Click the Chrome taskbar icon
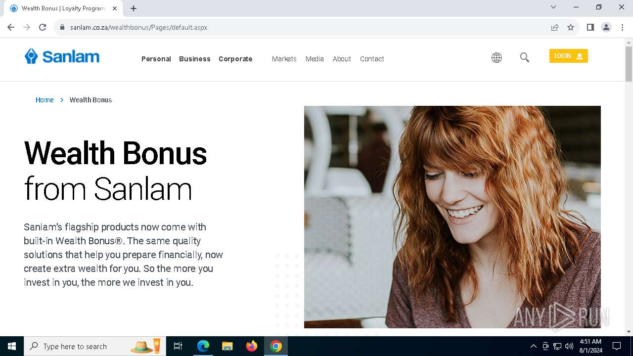The height and width of the screenshot is (356, 633). pyautogui.click(x=276, y=346)
